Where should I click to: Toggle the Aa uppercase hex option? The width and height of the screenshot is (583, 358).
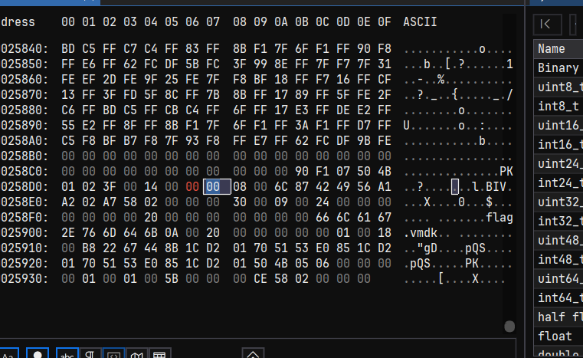point(9,353)
